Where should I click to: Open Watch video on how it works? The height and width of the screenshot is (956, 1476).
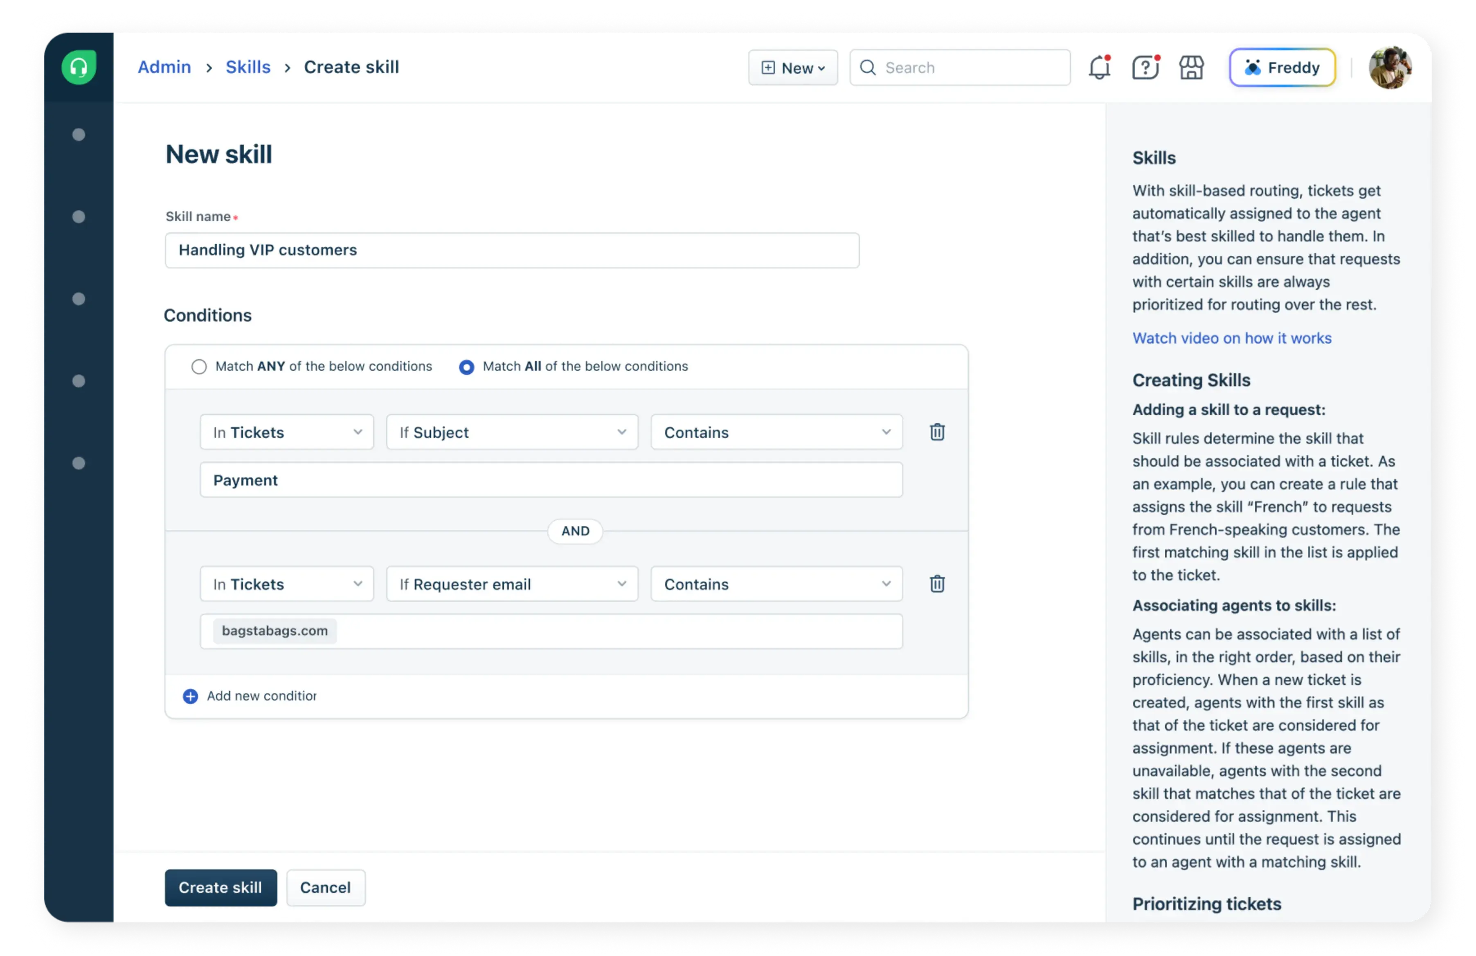pyautogui.click(x=1232, y=338)
